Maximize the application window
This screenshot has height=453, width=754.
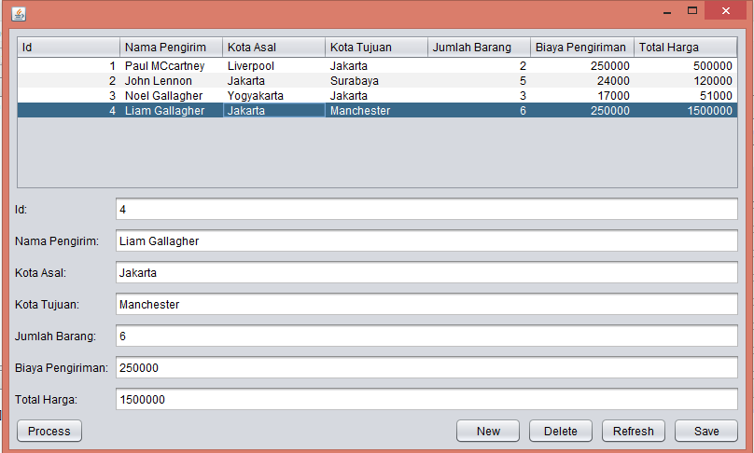[692, 10]
